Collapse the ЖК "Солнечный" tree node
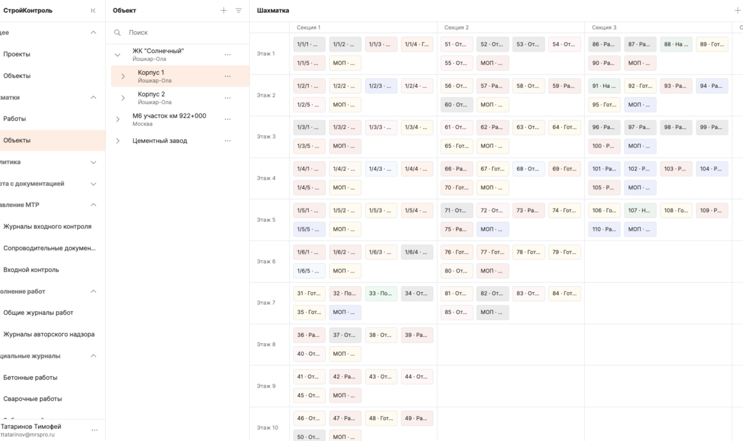This screenshot has height=441, width=743. coord(117,55)
